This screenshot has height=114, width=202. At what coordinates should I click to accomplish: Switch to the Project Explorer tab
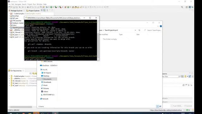pyautogui.click(x=33, y=10)
